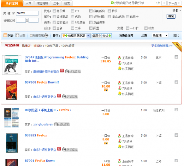This screenshot has width=184, height=166.
Task: Click the minimum price range field
Action: click(21, 20)
